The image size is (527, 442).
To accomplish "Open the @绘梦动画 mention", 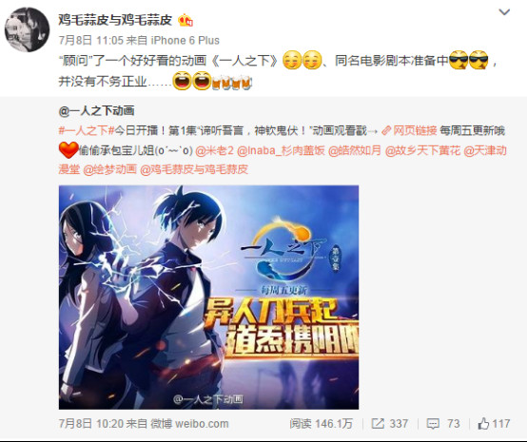I will click(110, 169).
